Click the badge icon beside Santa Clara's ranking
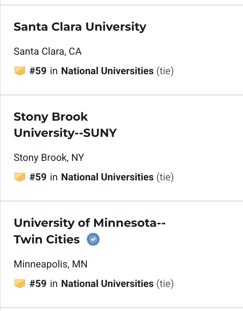This screenshot has width=243, height=311. 20,71
